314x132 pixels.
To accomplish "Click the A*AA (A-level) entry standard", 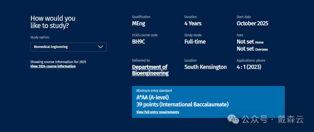I will coord(152,97).
